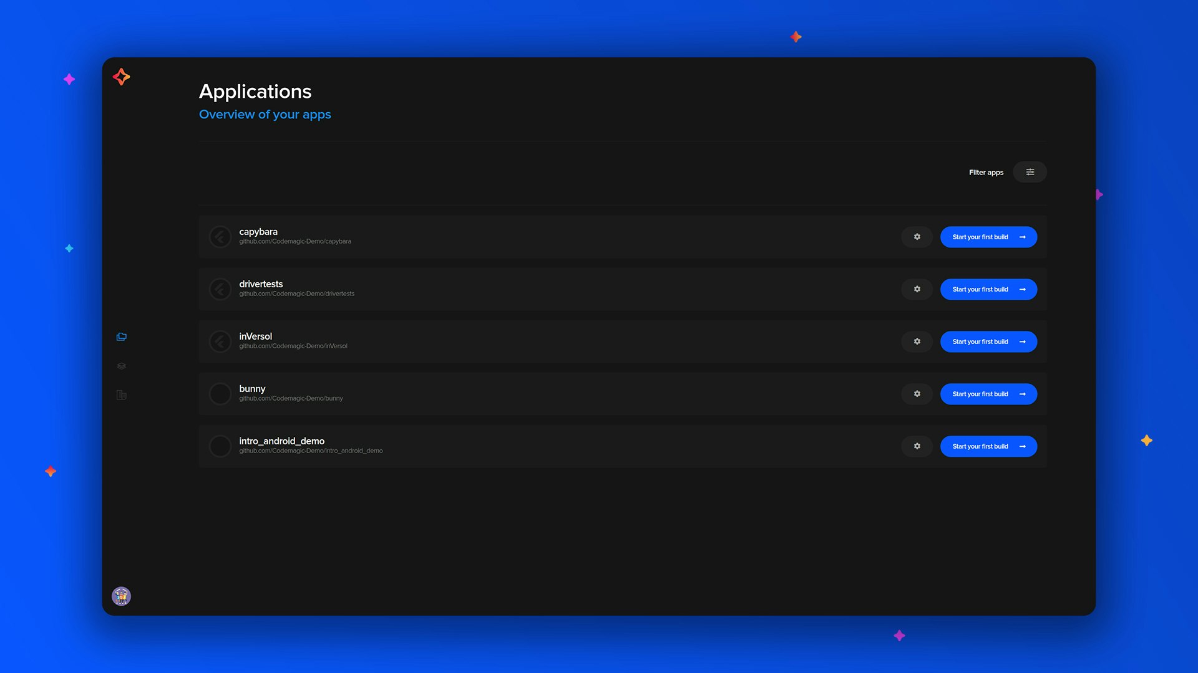Click the Codemagic logo in the top left
This screenshot has height=673, width=1198.
click(x=121, y=76)
